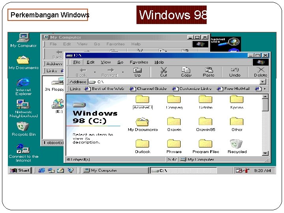Viewport: 284px width, 213px height.
Task: Open Customize Links link
Action: pos(192,89)
